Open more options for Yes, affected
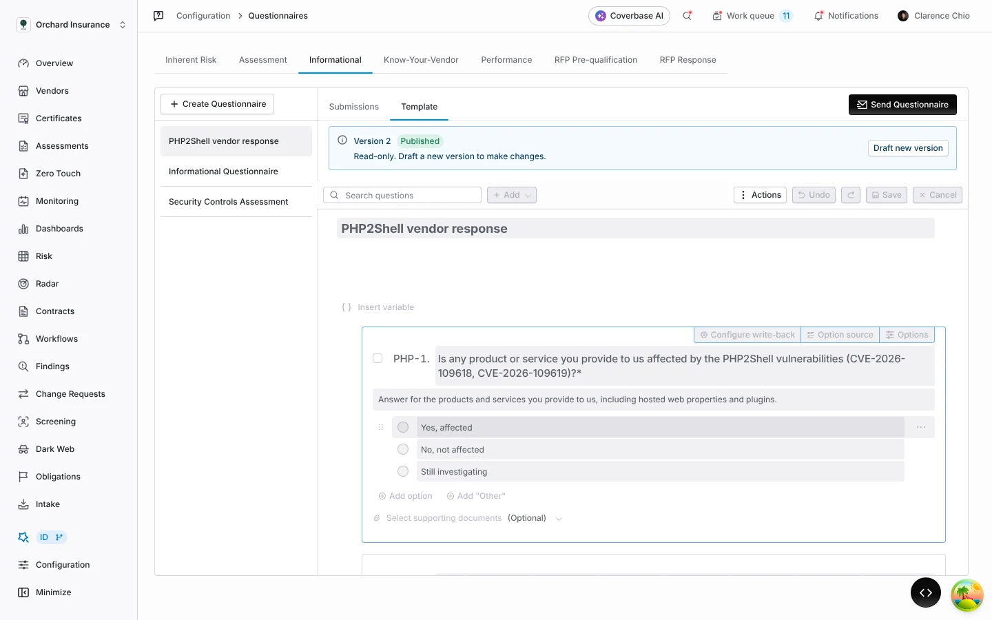Image resolution: width=992 pixels, height=620 pixels. [x=921, y=427]
